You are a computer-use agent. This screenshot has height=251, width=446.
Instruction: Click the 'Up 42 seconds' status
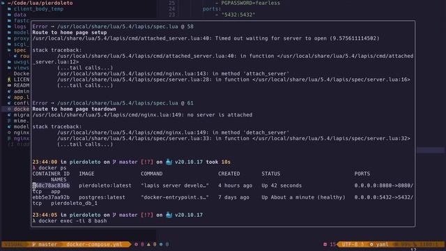[282, 185]
